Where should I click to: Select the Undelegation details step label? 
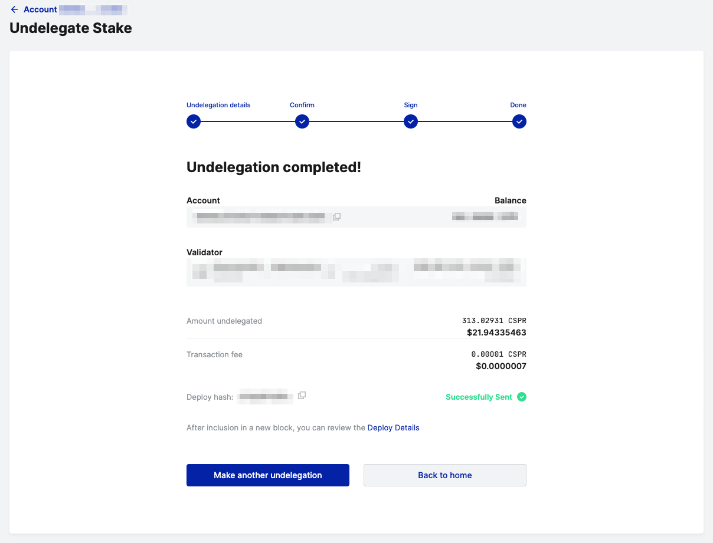(218, 105)
